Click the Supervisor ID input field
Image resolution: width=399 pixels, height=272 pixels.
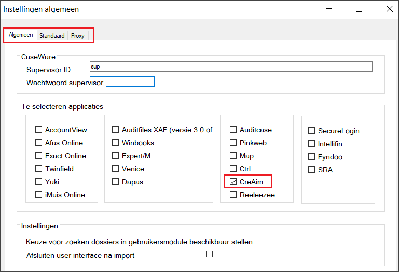tap(231, 66)
